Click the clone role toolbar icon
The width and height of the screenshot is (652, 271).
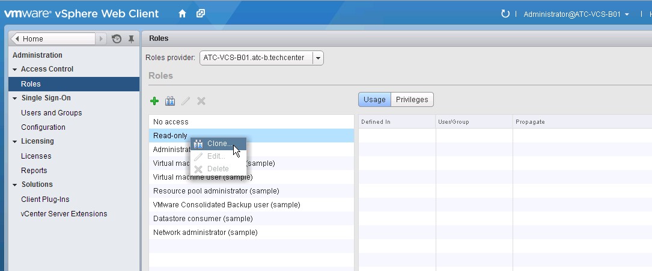[x=170, y=101]
